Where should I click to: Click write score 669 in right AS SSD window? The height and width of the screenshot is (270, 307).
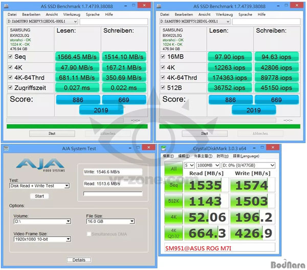(x=276, y=99)
